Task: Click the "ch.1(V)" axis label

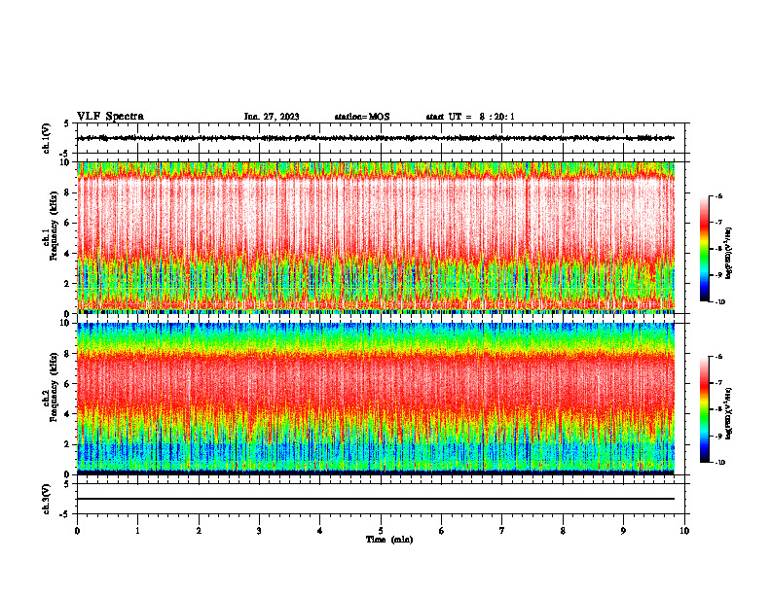Action: tap(47, 138)
